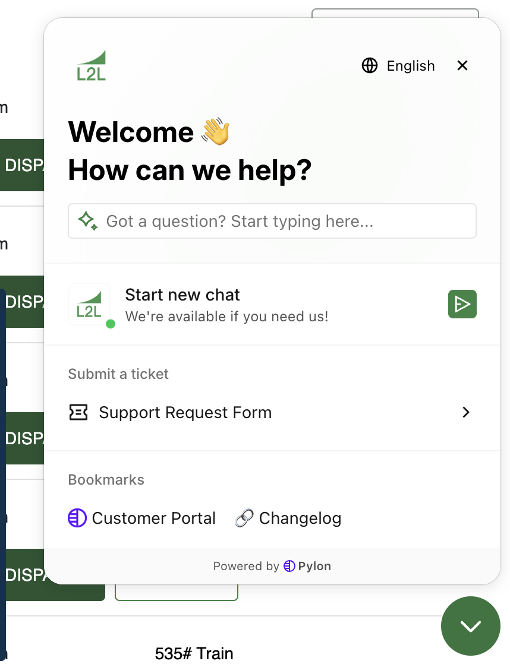Expand Support Request Form chevron arrow

[x=466, y=412]
